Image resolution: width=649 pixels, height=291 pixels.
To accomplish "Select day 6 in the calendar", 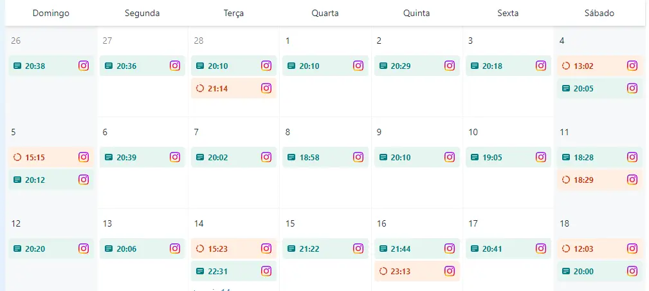I will click(105, 132).
